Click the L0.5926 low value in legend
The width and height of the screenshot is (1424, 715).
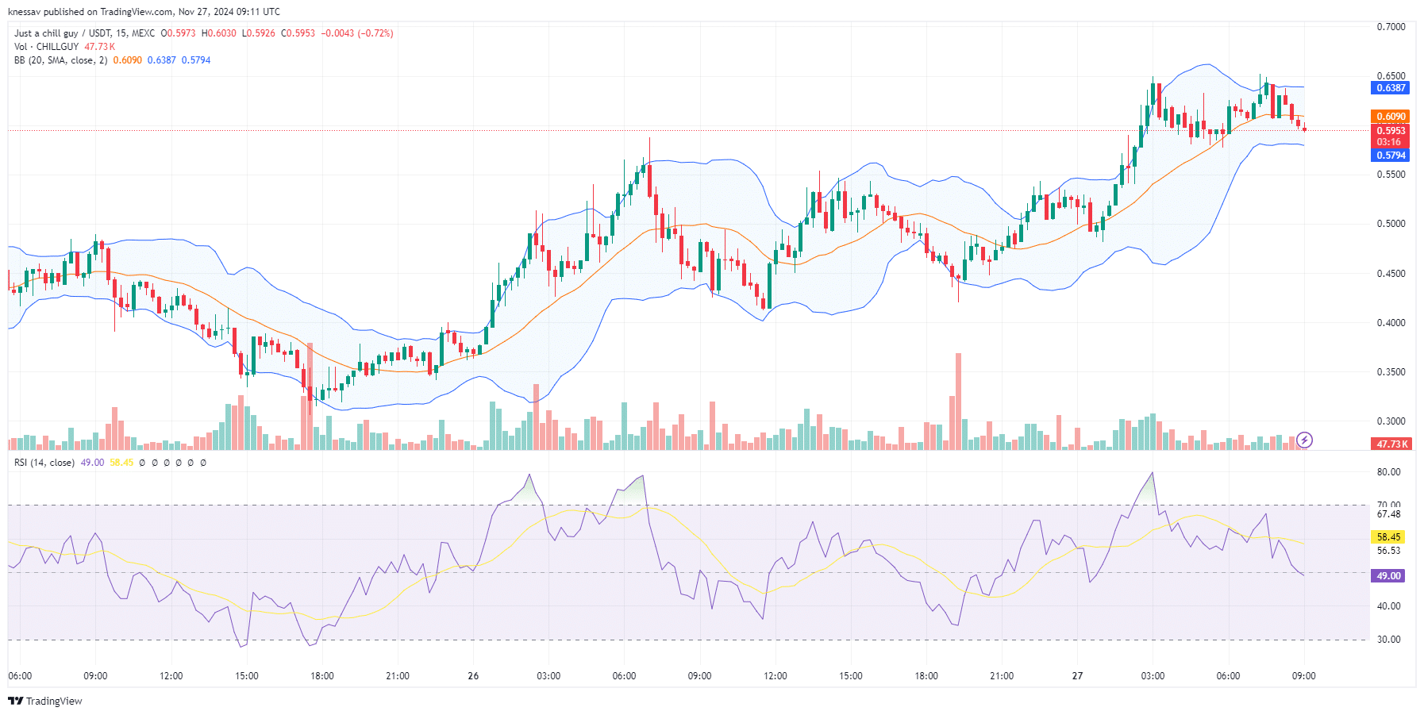pyautogui.click(x=259, y=33)
